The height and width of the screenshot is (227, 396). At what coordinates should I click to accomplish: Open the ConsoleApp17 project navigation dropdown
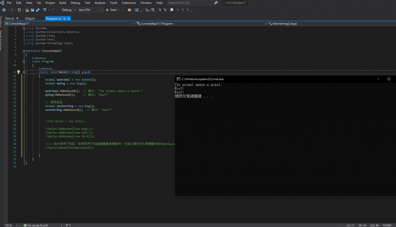pos(70,24)
